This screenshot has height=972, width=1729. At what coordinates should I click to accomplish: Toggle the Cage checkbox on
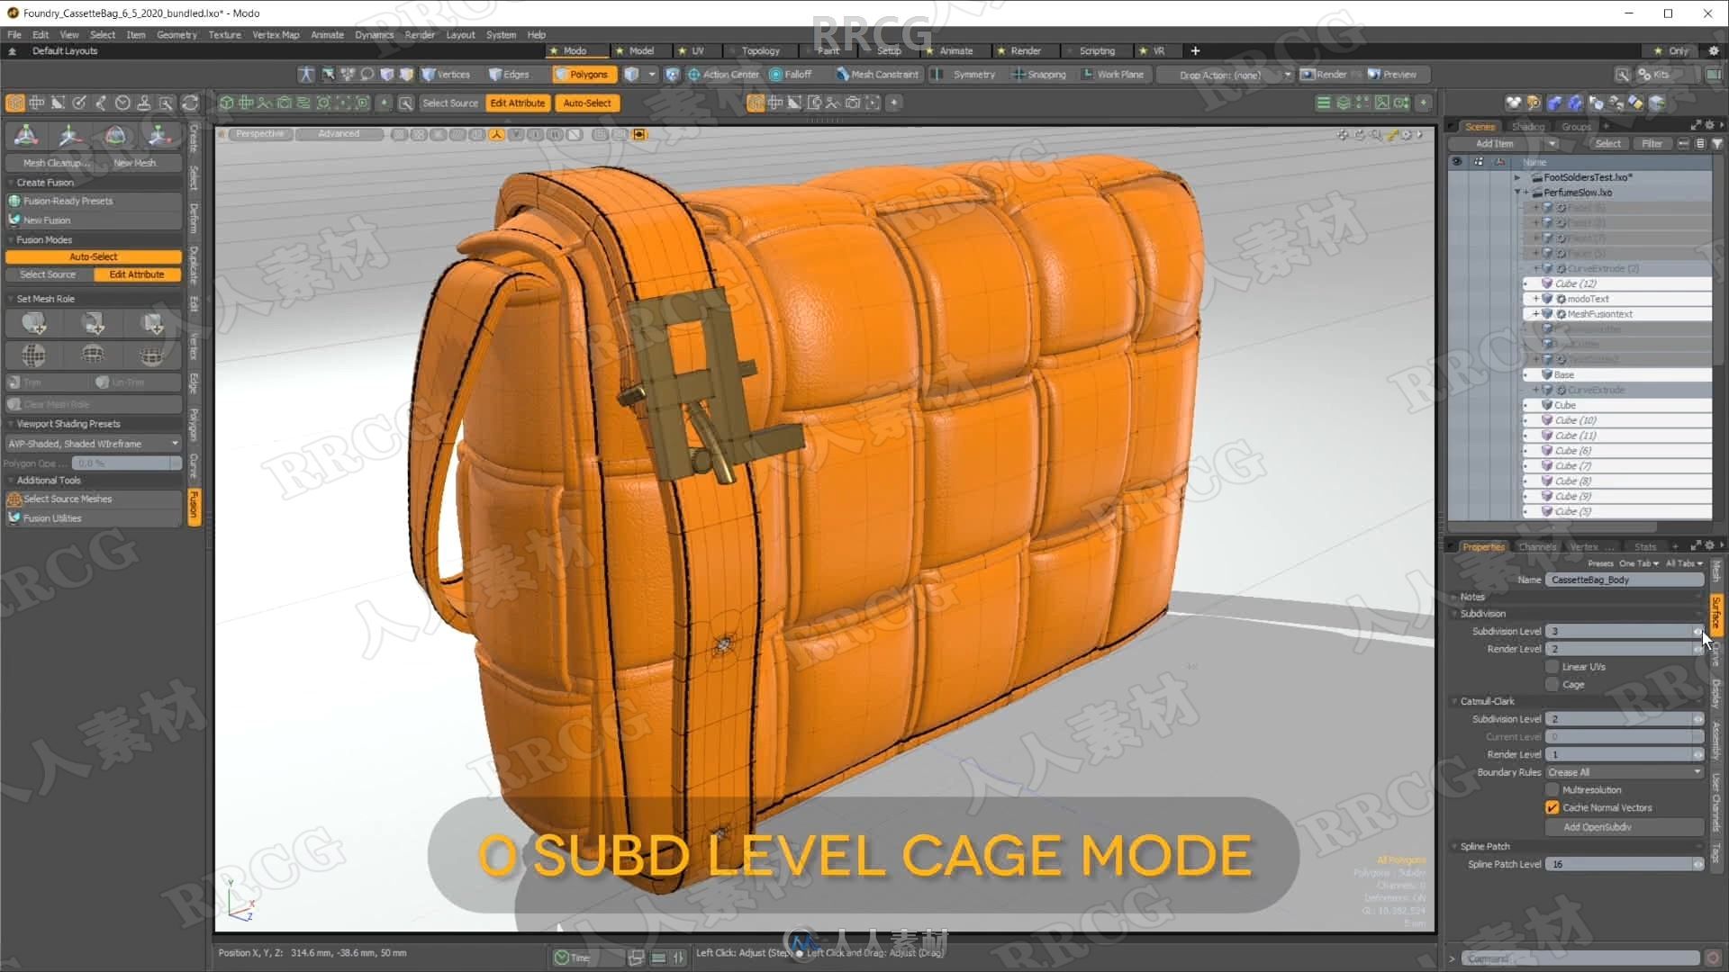[x=1554, y=682]
